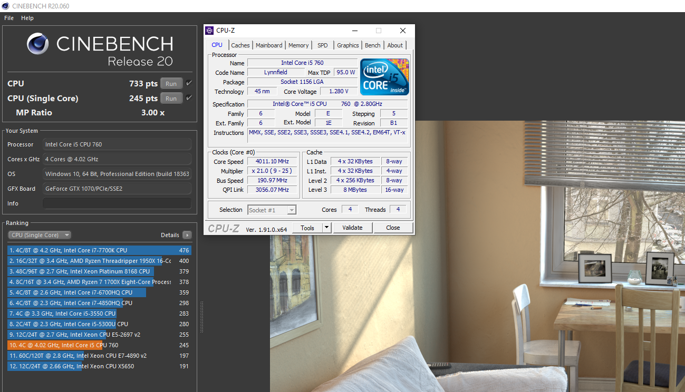Select ranking row AMD Ryzen 7 1700X
The image size is (685, 392).
click(99, 282)
